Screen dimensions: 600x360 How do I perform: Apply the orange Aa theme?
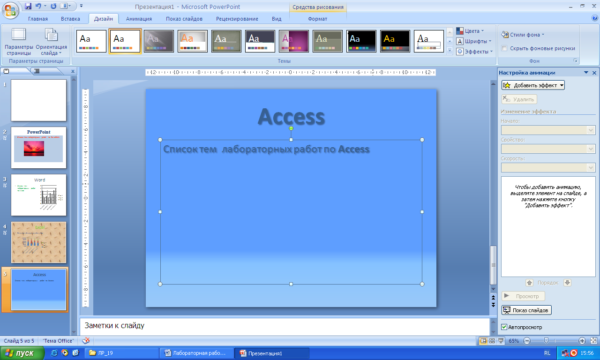tap(193, 41)
